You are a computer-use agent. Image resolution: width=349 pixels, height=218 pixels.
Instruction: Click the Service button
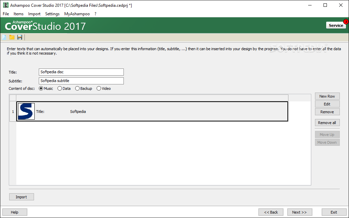click(336, 25)
